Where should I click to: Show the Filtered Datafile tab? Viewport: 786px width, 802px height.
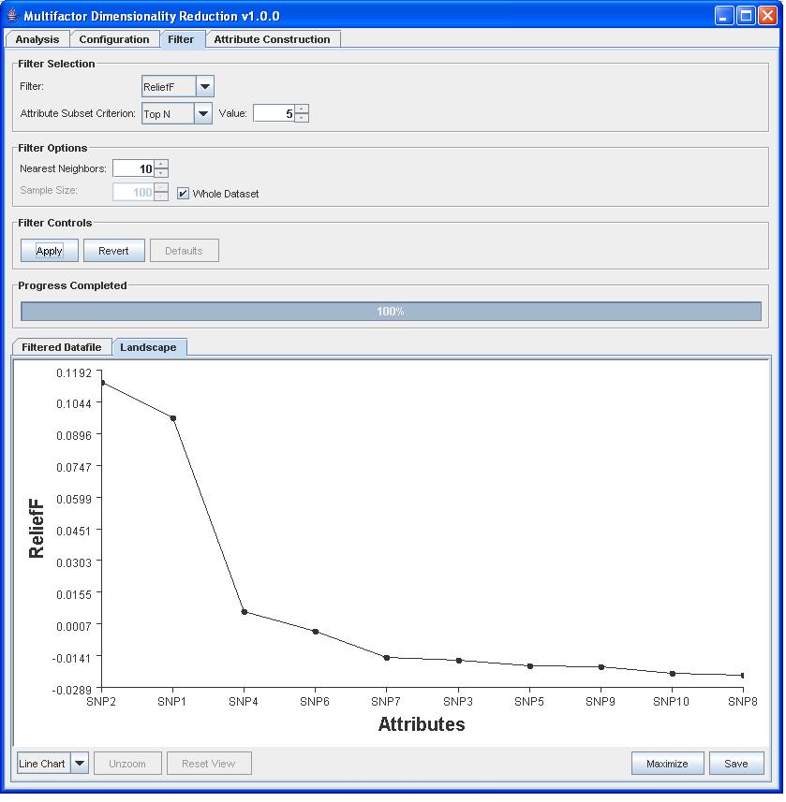pyautogui.click(x=62, y=347)
